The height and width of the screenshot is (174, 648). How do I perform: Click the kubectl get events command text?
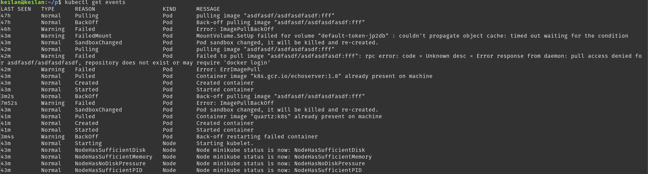[95, 3]
